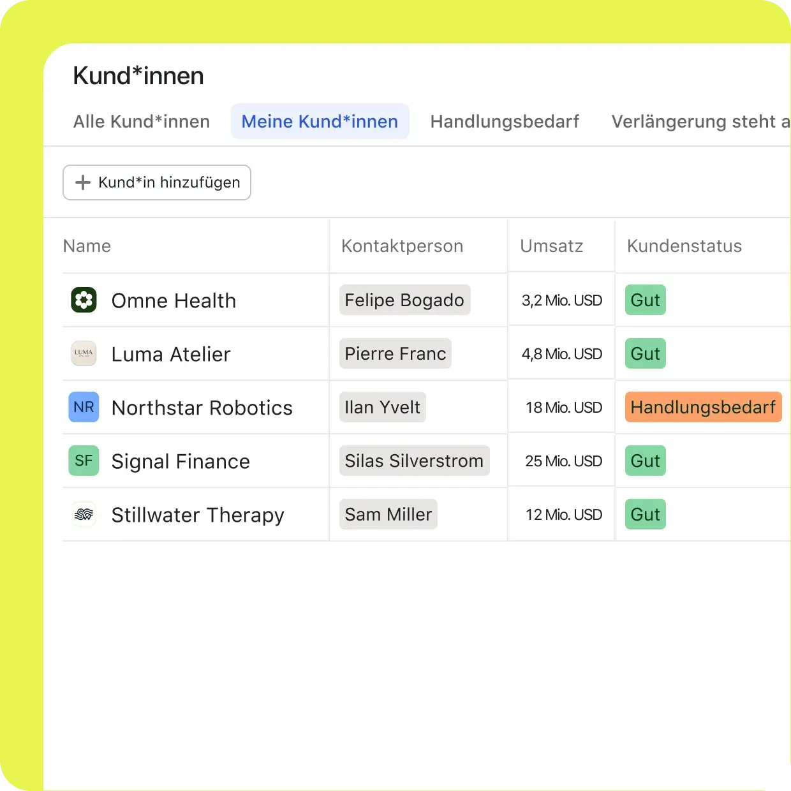Sort by the Name column header

click(87, 246)
